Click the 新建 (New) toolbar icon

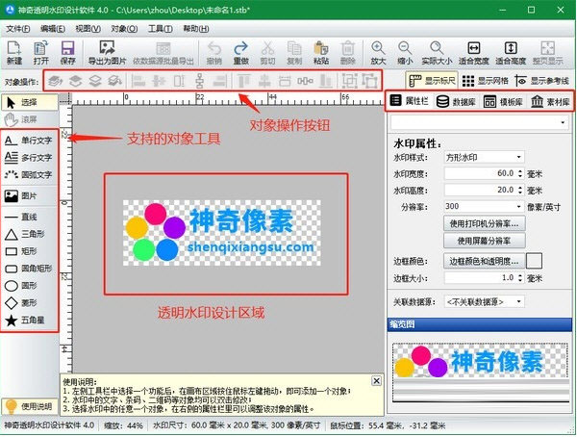16,51
